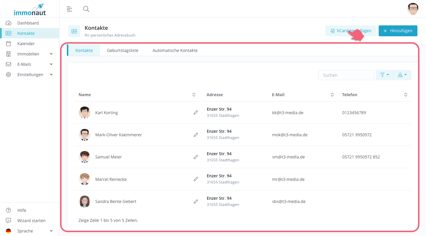Screen dimensions: 426x236
Task: Open the user profile avatar at top right
Action: [x=413, y=9]
